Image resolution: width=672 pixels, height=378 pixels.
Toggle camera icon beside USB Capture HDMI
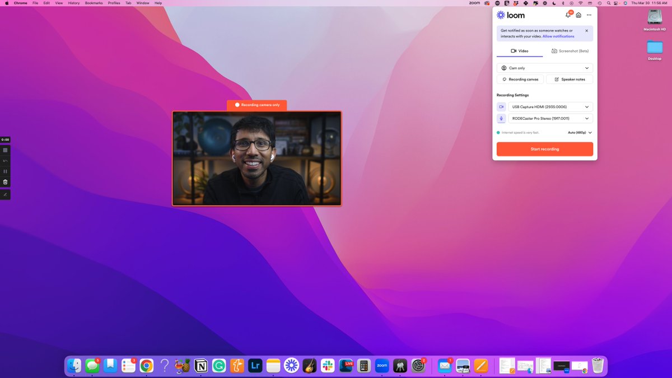pyautogui.click(x=501, y=107)
